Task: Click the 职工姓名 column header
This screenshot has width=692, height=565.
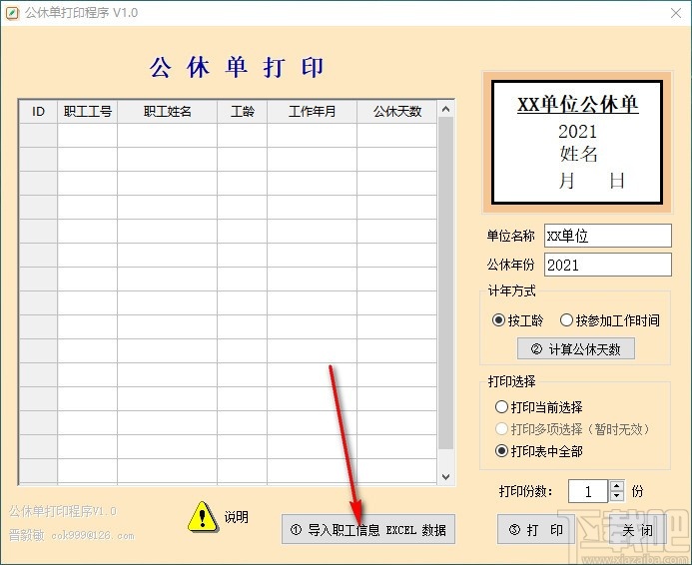Action: (168, 112)
